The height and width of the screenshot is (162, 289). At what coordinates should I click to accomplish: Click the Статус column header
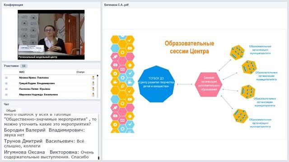click(80, 72)
